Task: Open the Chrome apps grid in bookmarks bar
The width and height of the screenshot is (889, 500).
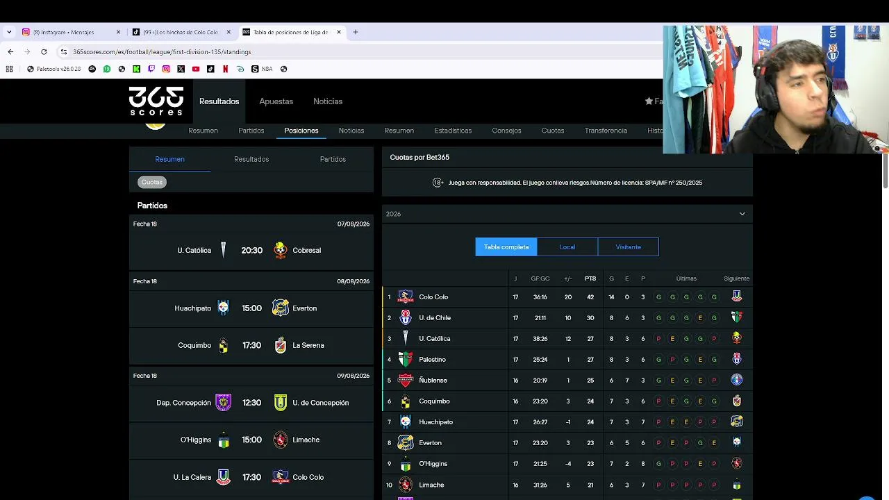Action: [x=9, y=69]
